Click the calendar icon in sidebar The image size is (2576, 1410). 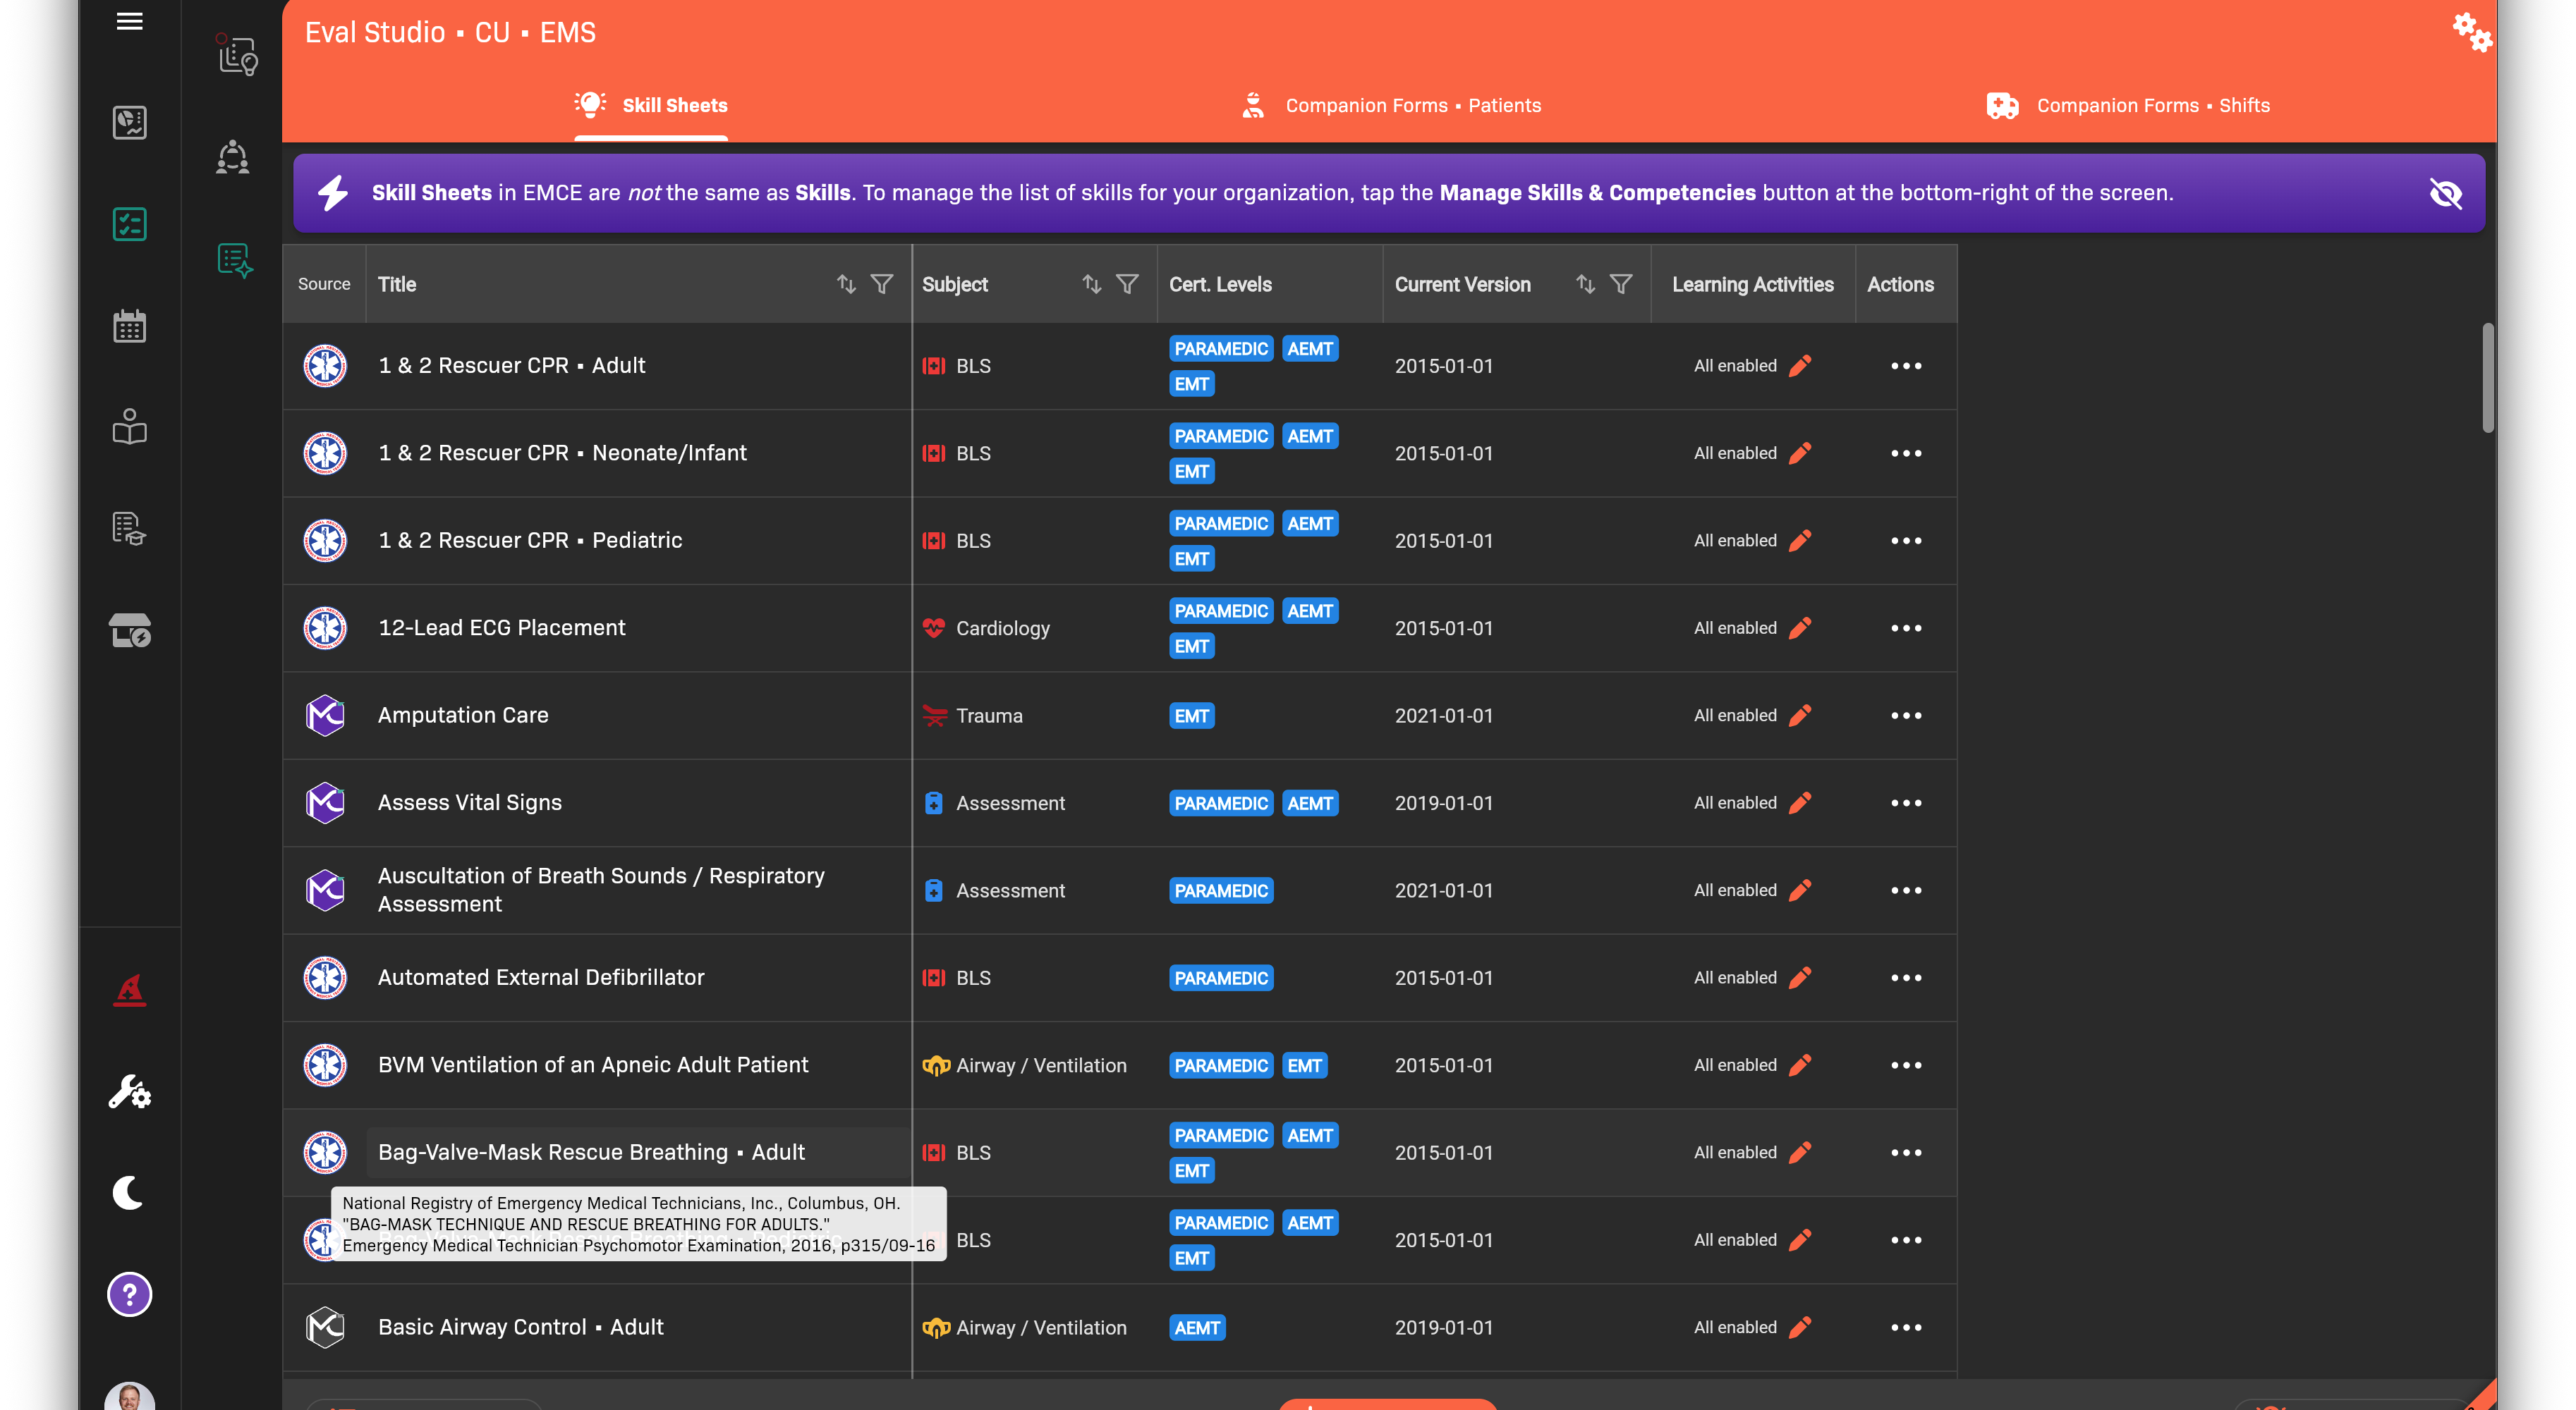129,326
